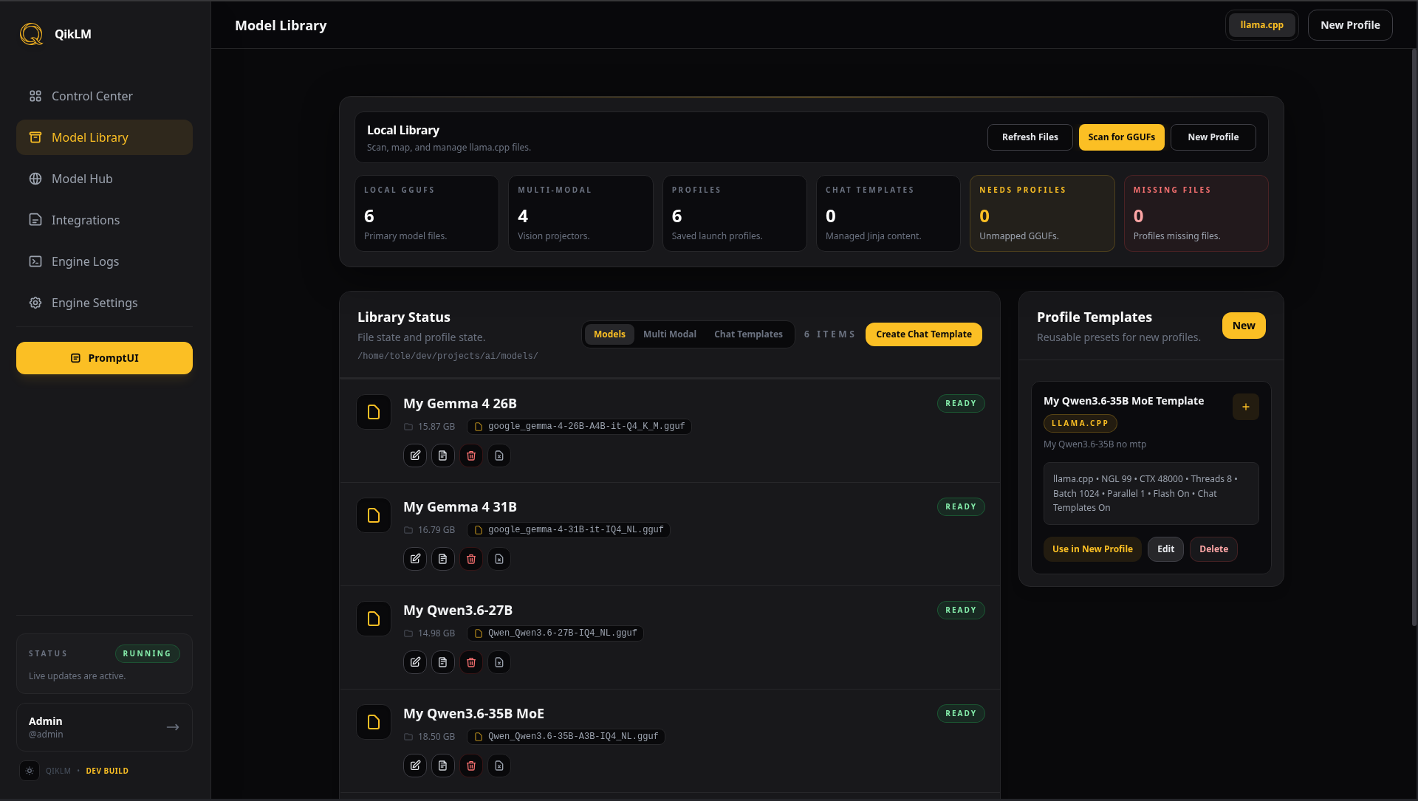
Task: Click the Chat Templates stat card
Action: [x=888, y=213]
